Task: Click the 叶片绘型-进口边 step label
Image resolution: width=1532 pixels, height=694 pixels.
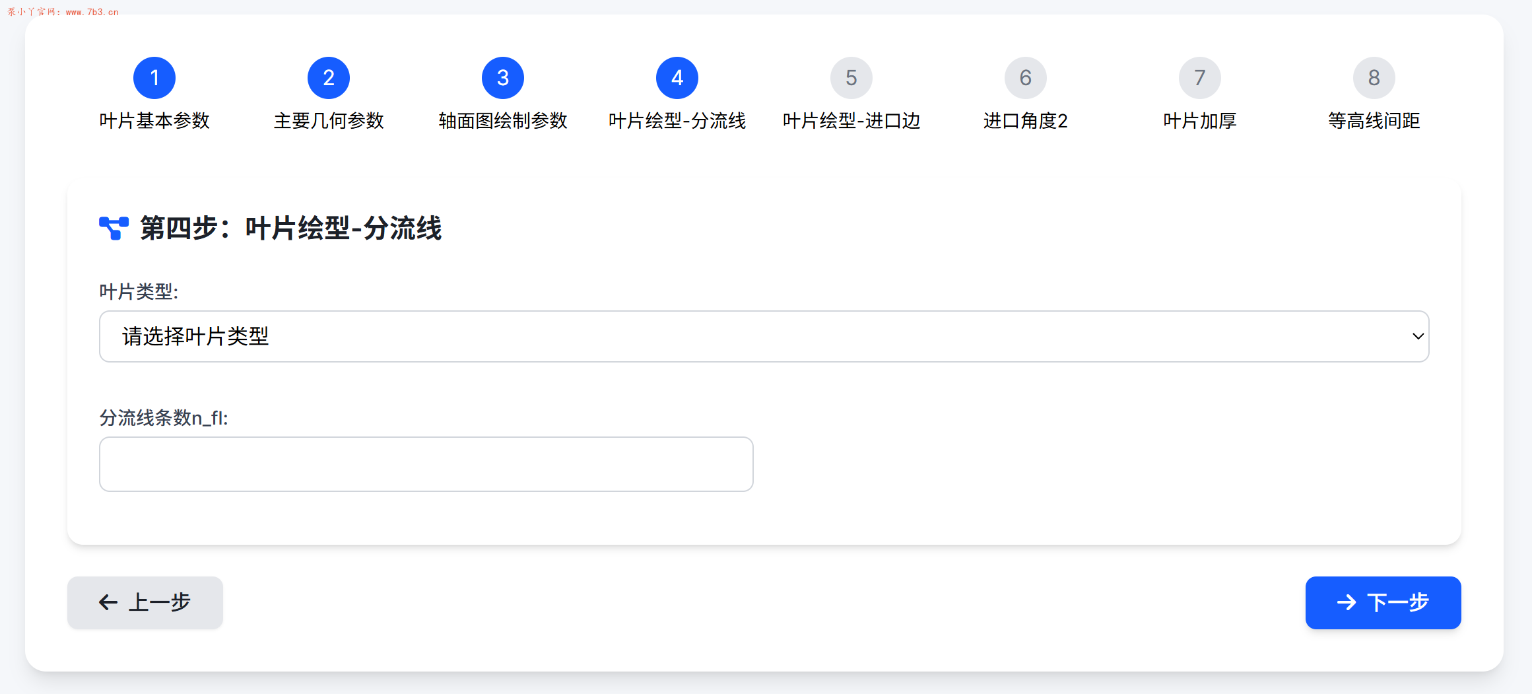Action: (x=851, y=121)
